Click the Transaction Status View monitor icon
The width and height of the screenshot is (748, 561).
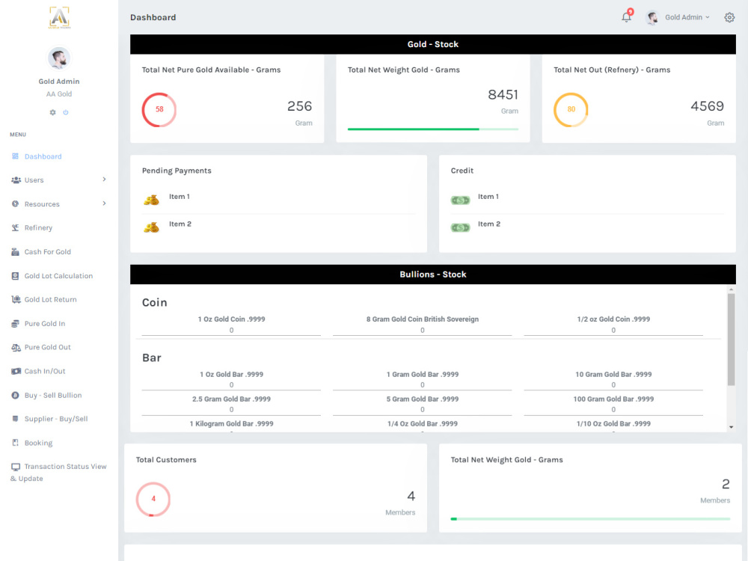click(x=16, y=467)
